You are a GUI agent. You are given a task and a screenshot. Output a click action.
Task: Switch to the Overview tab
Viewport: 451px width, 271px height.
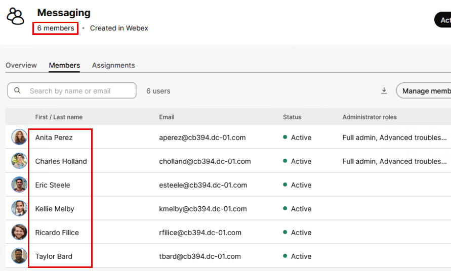coord(21,65)
